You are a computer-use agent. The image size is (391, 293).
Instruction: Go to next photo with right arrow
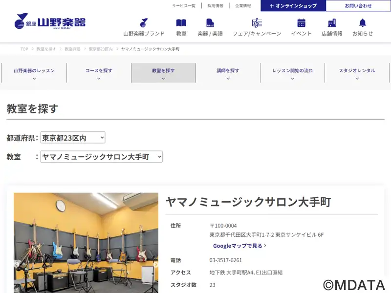[155, 264]
